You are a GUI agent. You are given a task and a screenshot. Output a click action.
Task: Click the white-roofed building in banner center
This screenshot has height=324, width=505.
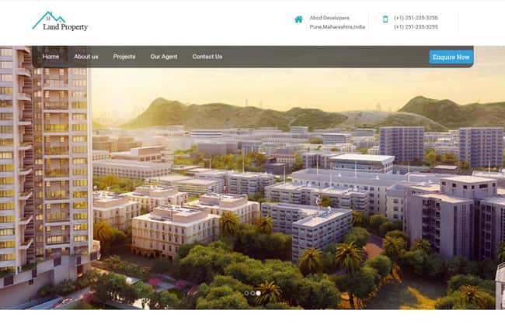point(360,161)
